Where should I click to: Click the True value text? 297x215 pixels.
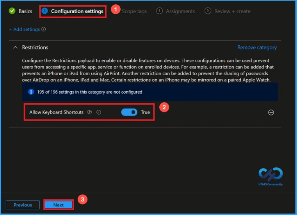pos(145,112)
